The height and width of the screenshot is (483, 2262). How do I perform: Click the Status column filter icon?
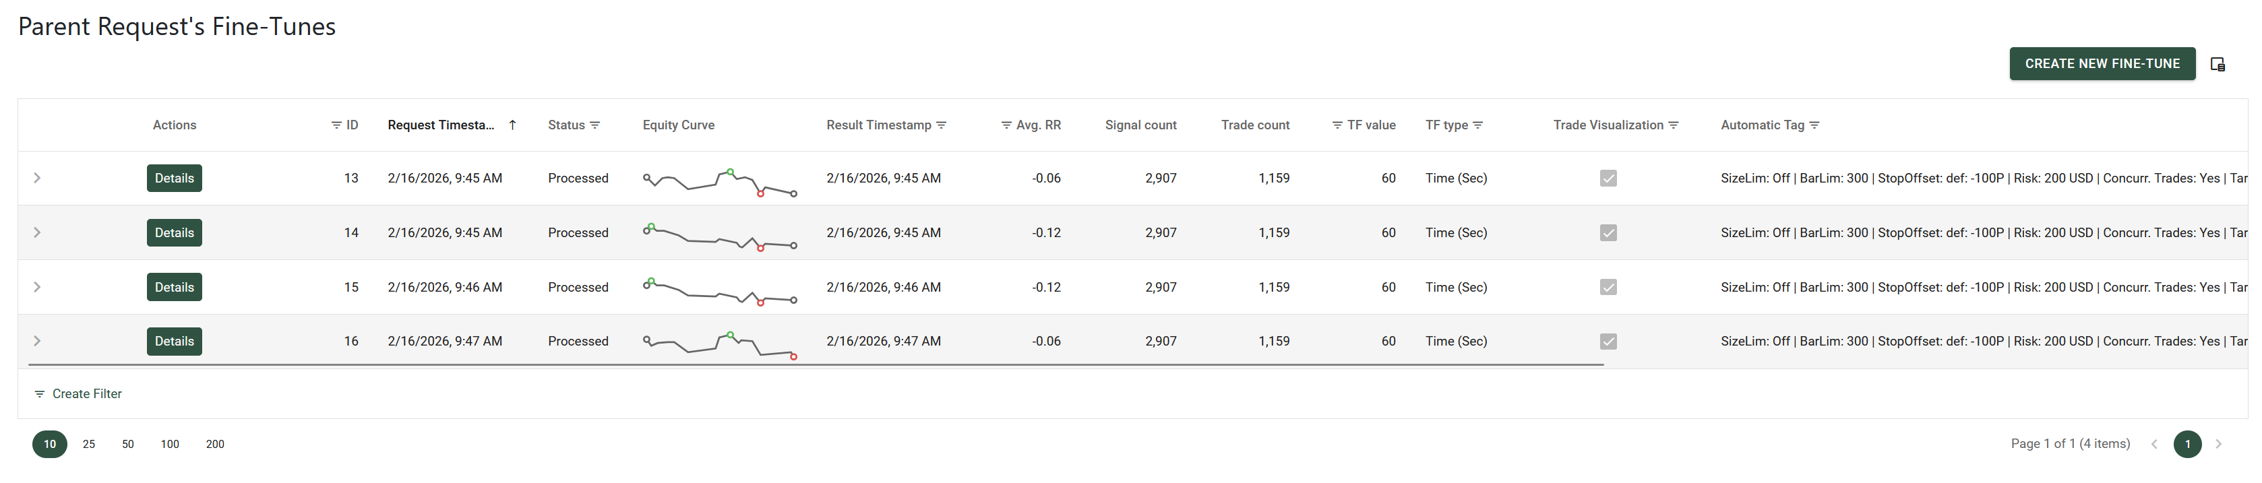point(595,125)
